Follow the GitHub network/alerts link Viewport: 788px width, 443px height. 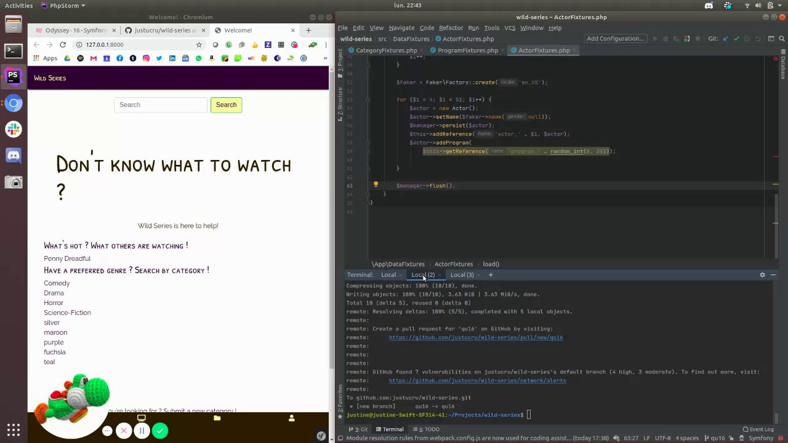pyautogui.click(x=477, y=380)
